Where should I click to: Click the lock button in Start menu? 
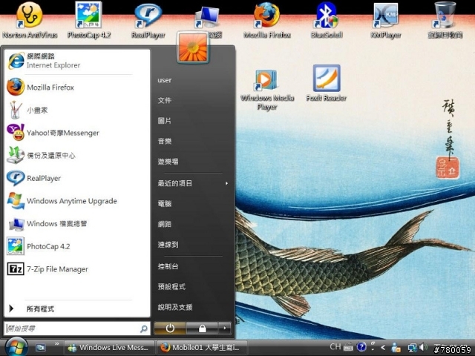202,328
